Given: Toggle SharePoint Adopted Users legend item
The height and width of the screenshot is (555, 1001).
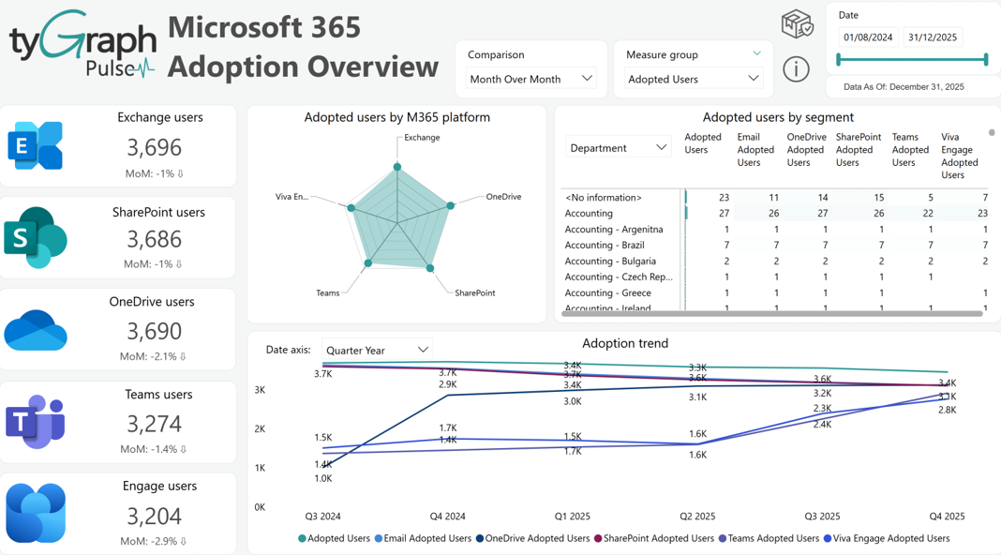Looking at the screenshot, I should pyautogui.click(x=653, y=538).
